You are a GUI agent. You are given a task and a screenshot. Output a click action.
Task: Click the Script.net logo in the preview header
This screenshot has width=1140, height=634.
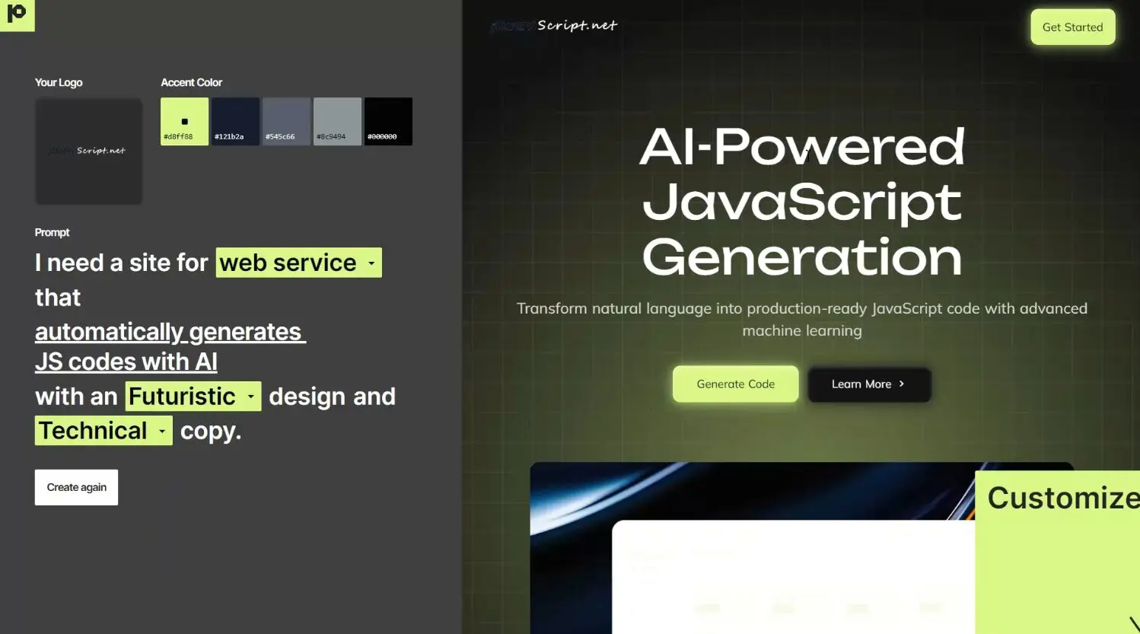point(555,26)
